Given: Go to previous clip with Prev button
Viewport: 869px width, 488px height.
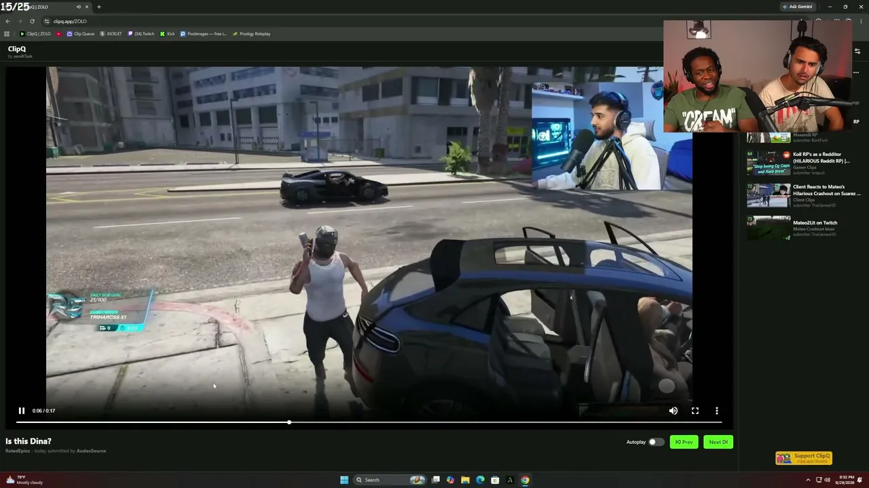Looking at the screenshot, I should [684, 442].
